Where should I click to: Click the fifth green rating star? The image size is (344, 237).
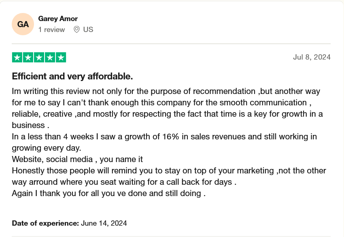pyautogui.click(x=61, y=58)
